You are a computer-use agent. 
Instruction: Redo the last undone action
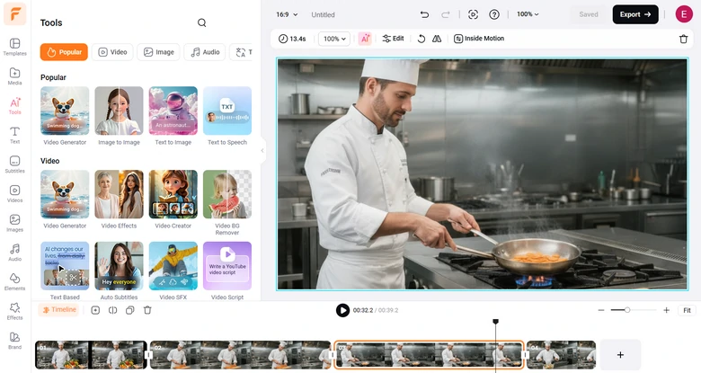tap(445, 14)
